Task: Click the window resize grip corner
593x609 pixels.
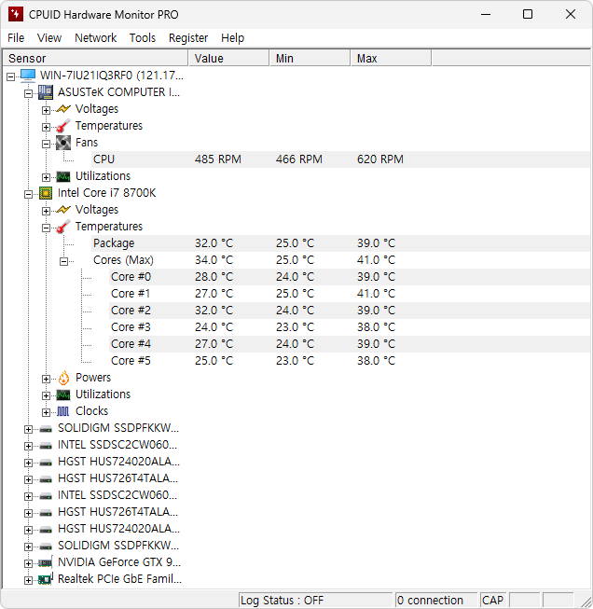Action: click(x=586, y=602)
